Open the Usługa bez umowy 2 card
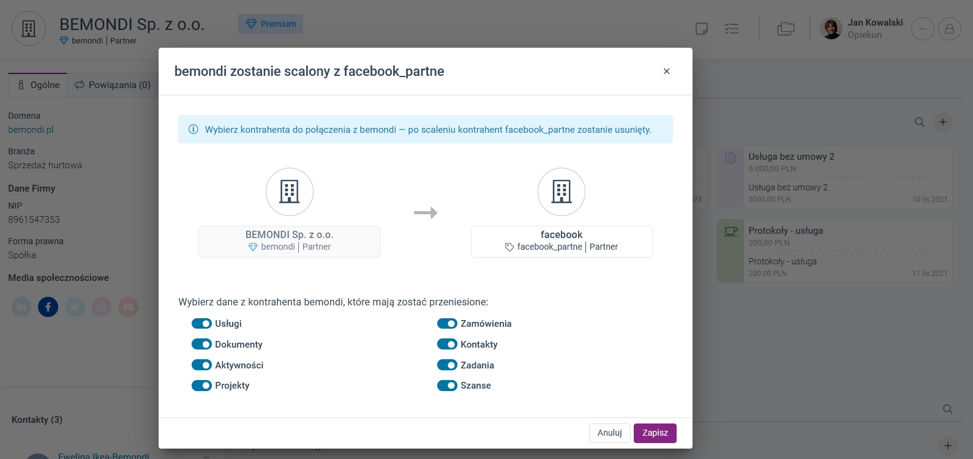This screenshot has width=973, height=459. pos(835,177)
